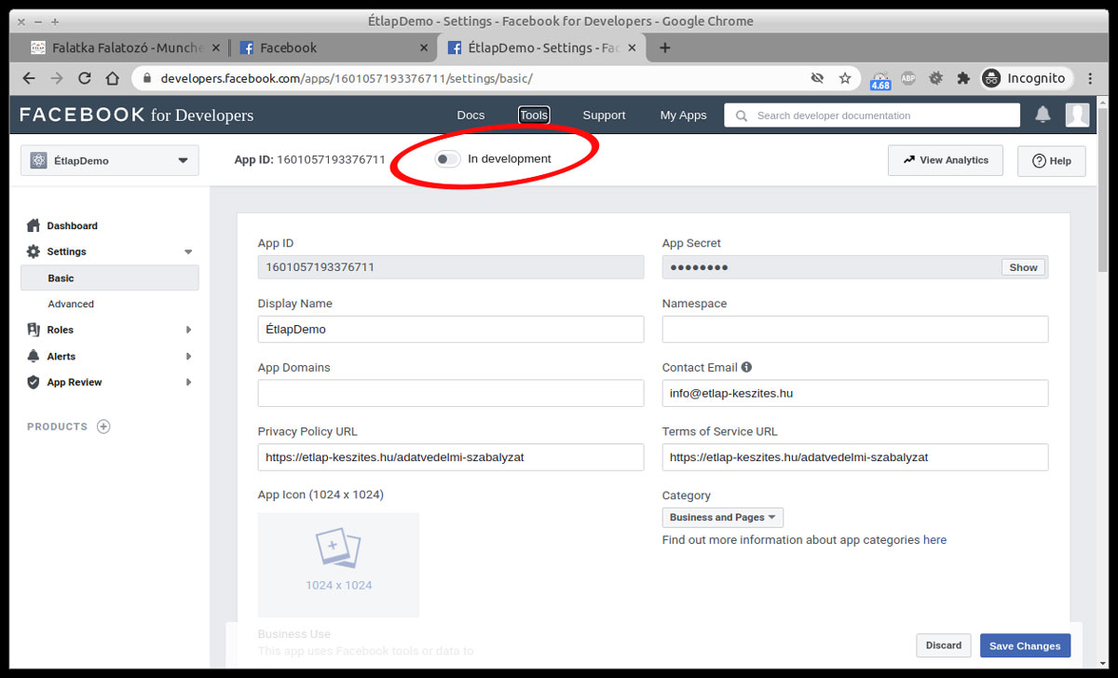This screenshot has width=1118, height=678.
Task: Expand the App Review sidebar section
Action: point(109,382)
